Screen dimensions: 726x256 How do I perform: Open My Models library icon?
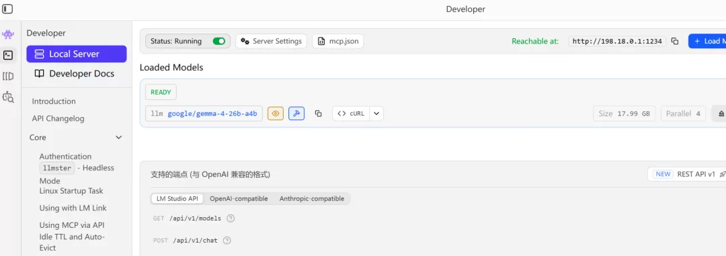(8, 76)
